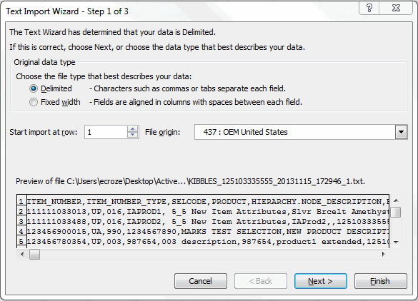The width and height of the screenshot is (418, 301).
Task: Decrease the start import row value
Action: [x=132, y=135]
